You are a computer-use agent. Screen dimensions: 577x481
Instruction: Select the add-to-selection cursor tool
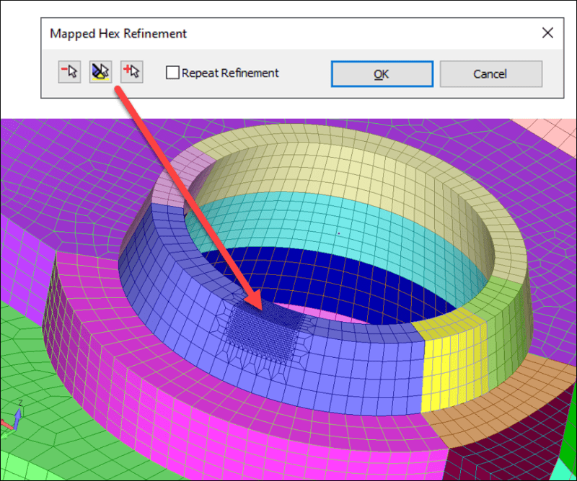click(x=131, y=71)
